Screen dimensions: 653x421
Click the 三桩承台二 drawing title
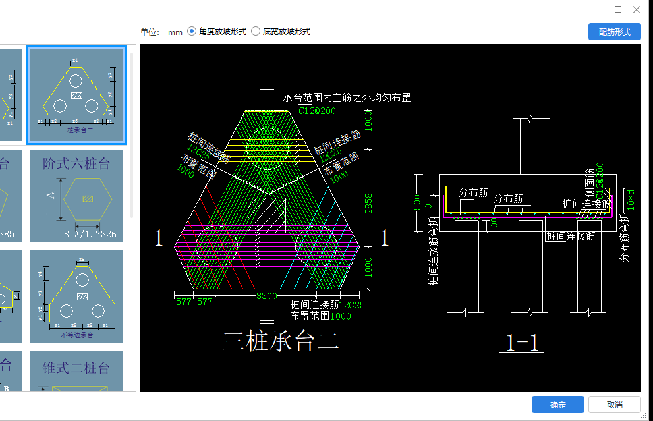tap(281, 341)
